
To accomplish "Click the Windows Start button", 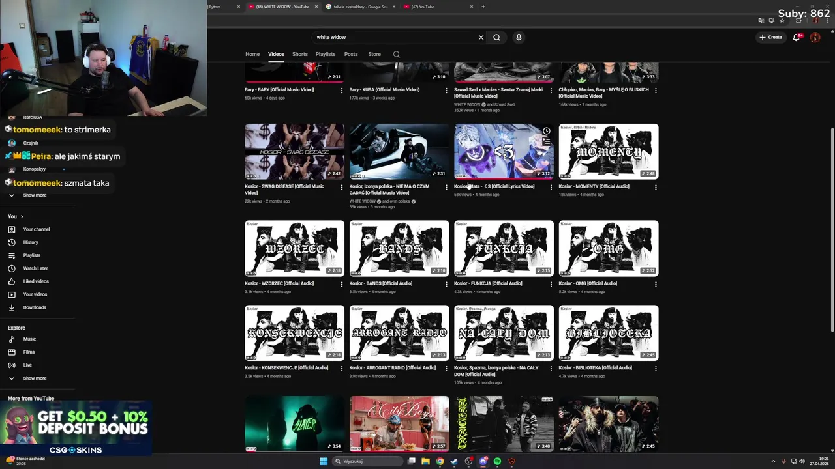I will pos(323,461).
